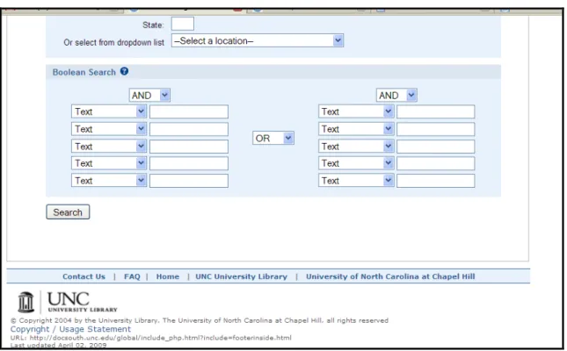Click the Boolean Search heading
Viewport: 567px width, 351px height.
(x=84, y=72)
